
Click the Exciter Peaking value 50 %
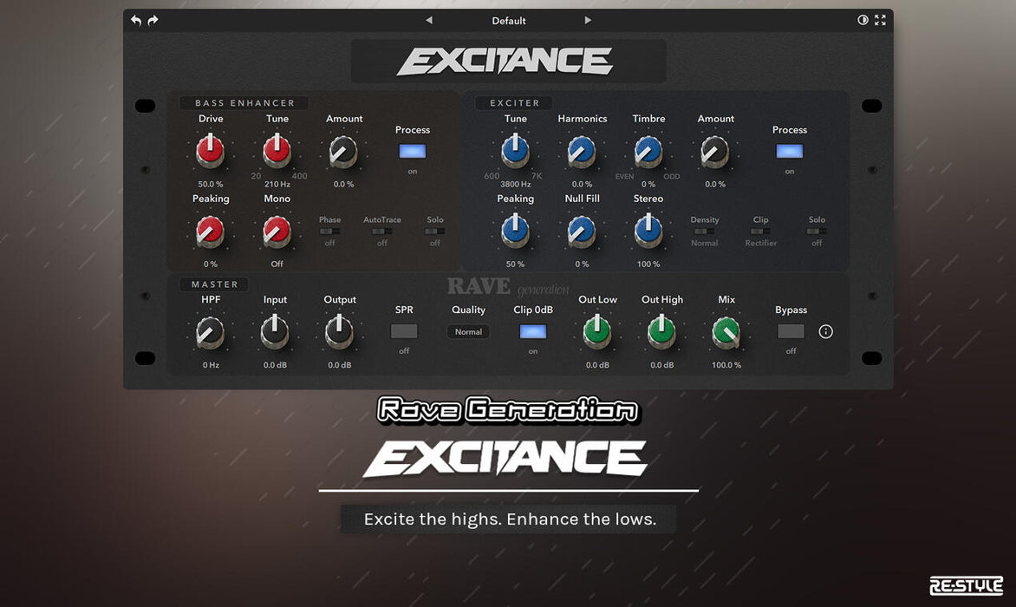tap(515, 264)
